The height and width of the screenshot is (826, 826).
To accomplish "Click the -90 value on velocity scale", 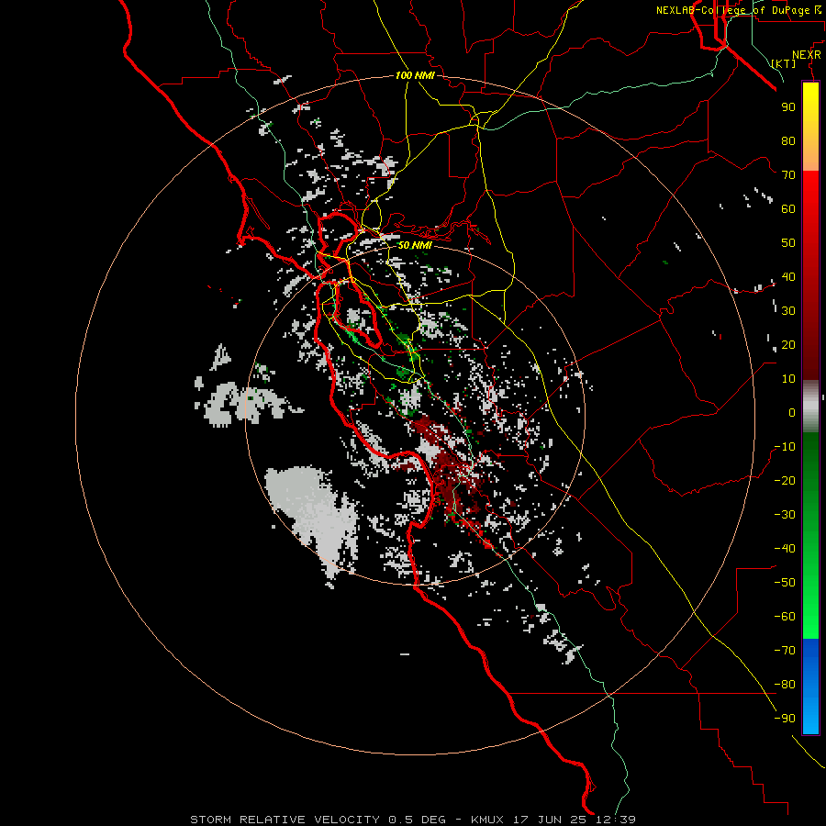I will pos(785,719).
